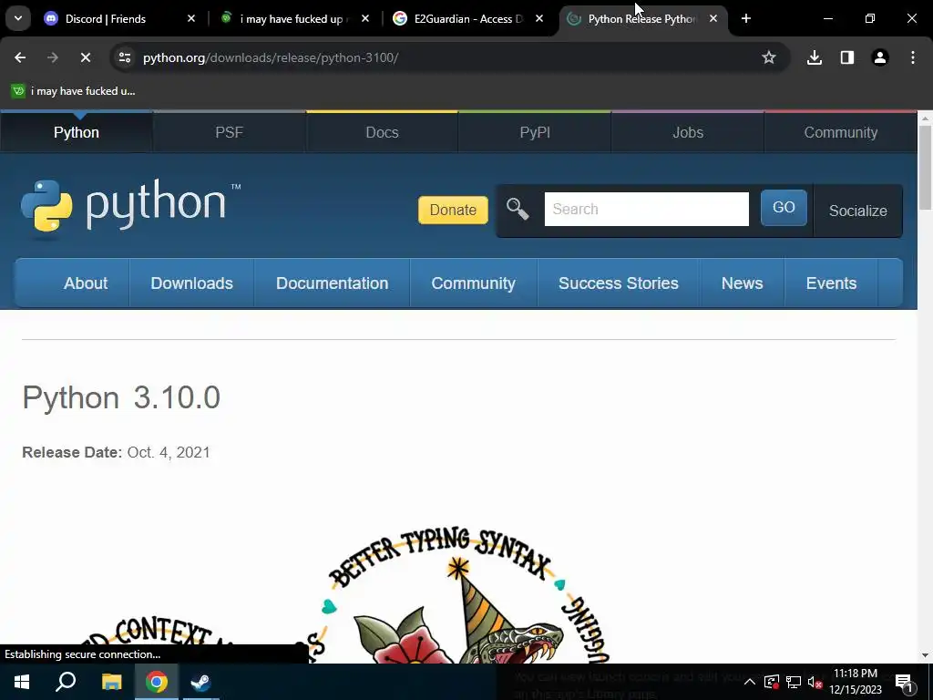Open the top-row Community meta-nav link

[841, 132]
